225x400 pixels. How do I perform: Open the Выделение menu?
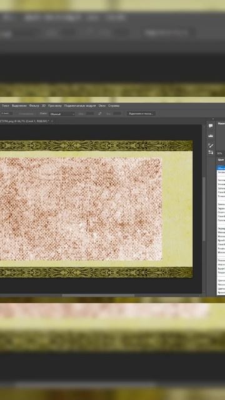[x=19, y=106]
